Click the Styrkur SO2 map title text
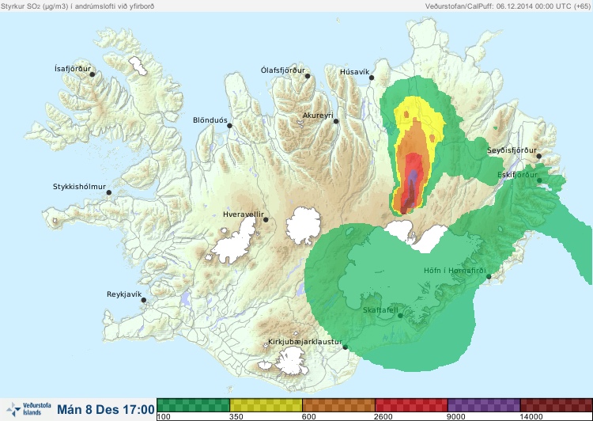This screenshot has width=593, height=421. pos(77,6)
